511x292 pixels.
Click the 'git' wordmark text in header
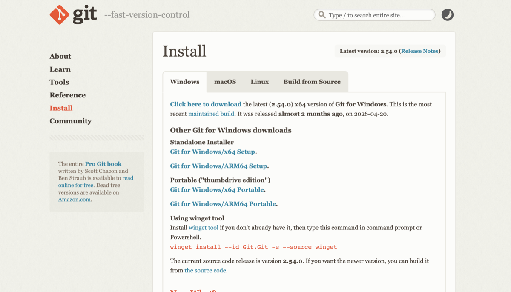point(85,15)
